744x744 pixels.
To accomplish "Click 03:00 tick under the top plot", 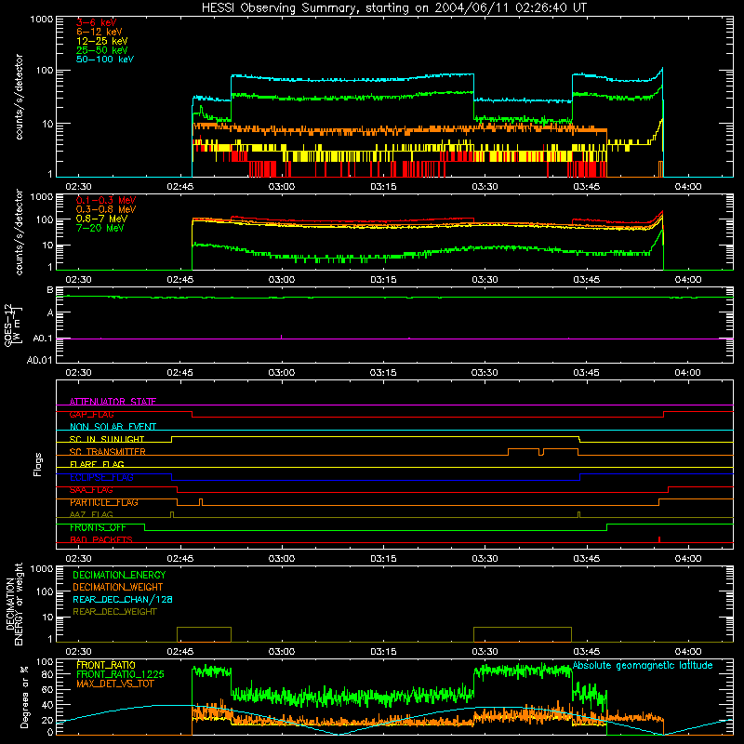I will pos(282,187).
